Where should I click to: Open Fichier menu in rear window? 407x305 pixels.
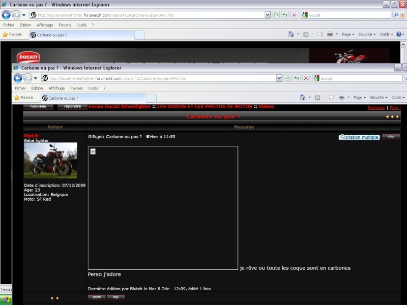click(x=9, y=25)
